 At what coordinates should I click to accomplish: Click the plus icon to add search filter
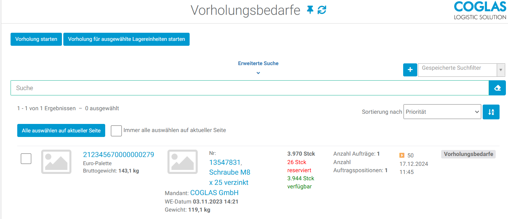click(410, 70)
